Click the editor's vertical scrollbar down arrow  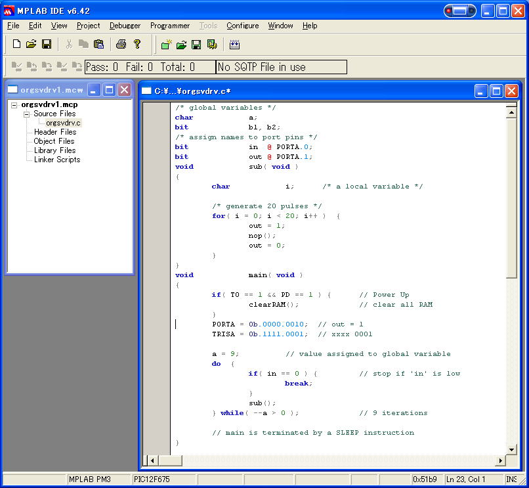511,449
